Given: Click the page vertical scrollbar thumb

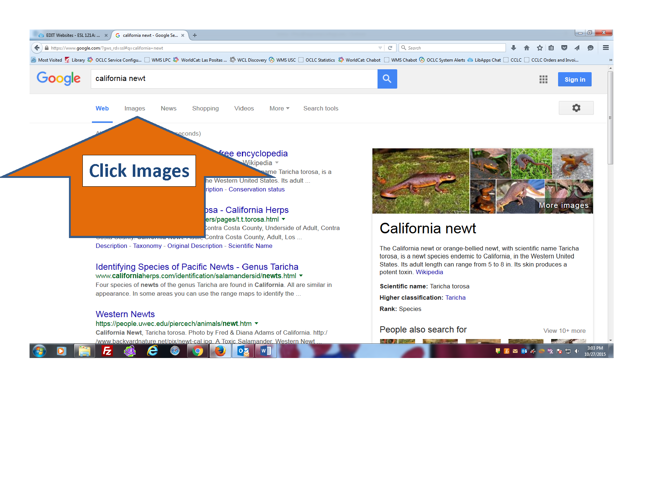Looking at the screenshot, I should pyautogui.click(x=610, y=118).
